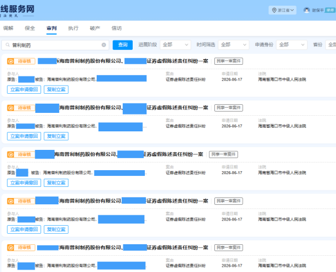
Task: Click 复制立案 on the fourth case
Action: click(56, 229)
